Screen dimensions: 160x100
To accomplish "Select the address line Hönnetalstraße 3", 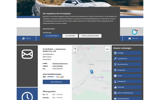I will coord(48,54).
